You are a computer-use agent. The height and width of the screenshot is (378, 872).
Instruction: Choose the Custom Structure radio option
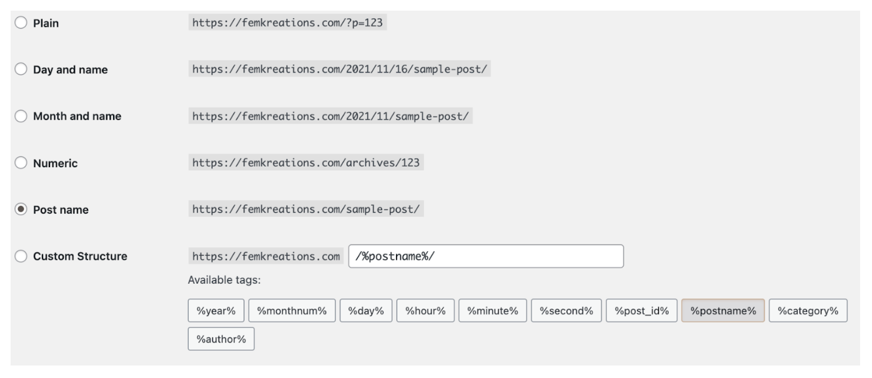pyautogui.click(x=21, y=256)
